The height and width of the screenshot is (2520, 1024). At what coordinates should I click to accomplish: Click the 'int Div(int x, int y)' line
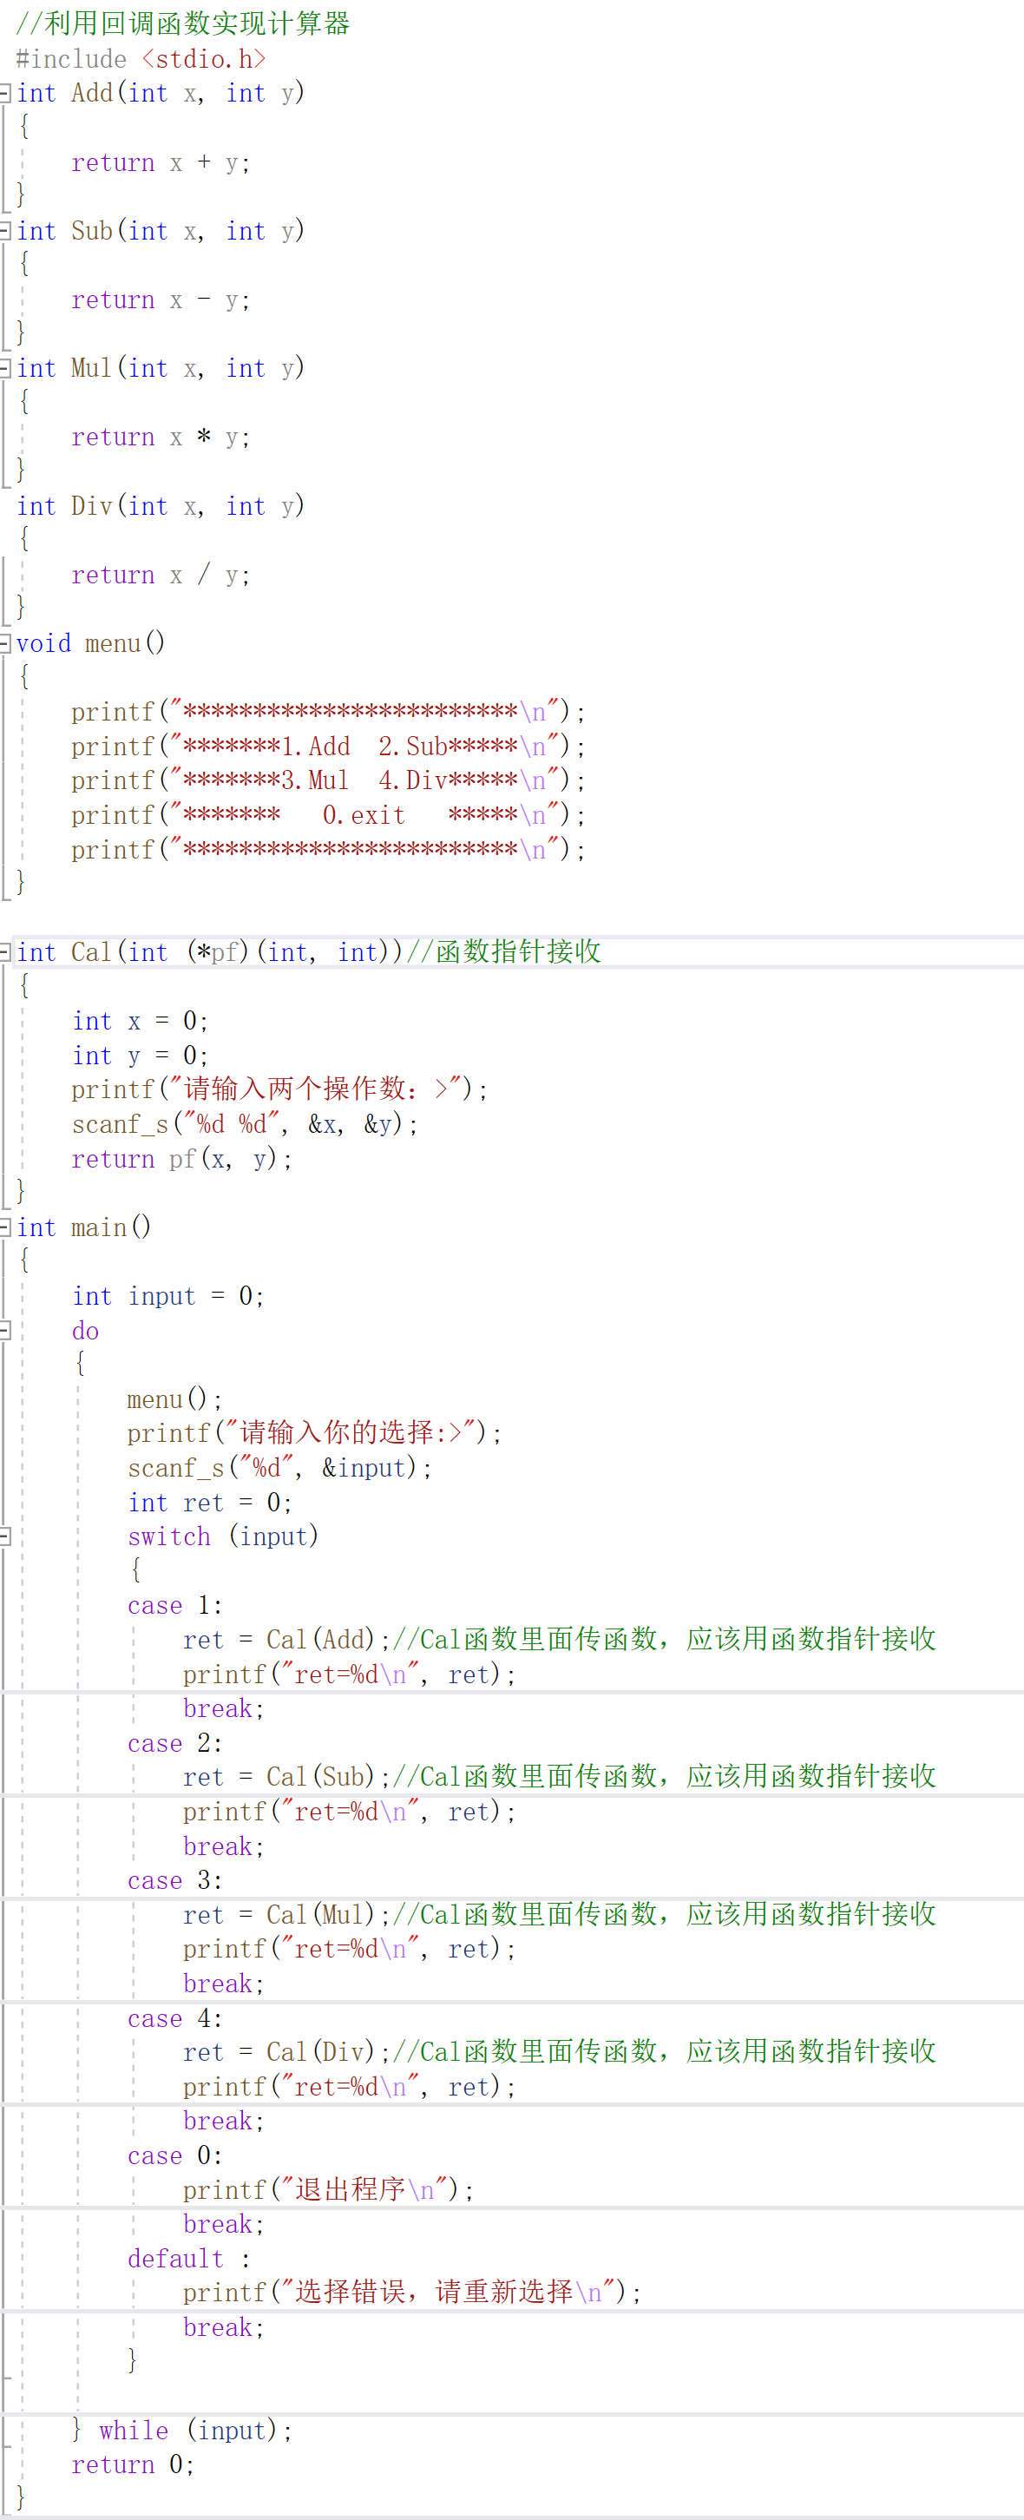tap(161, 506)
